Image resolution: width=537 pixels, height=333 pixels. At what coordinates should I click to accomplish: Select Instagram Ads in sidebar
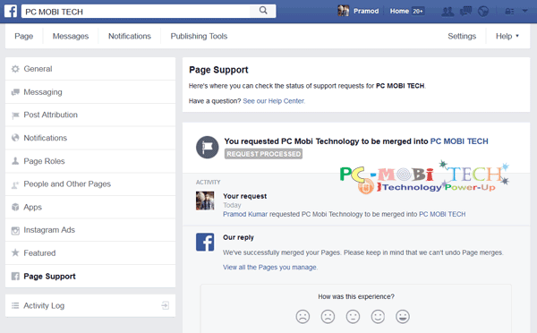click(x=90, y=230)
